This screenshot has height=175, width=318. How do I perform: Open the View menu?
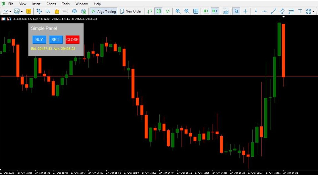tap(23, 4)
